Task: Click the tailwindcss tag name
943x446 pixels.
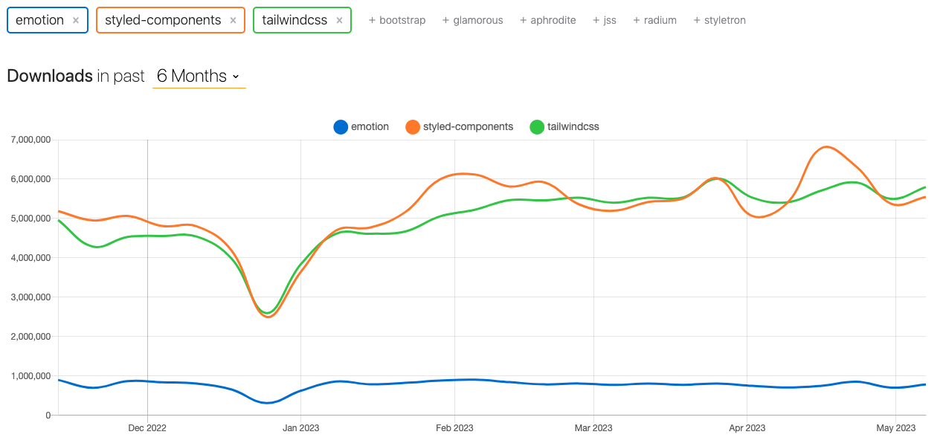Action: (295, 20)
